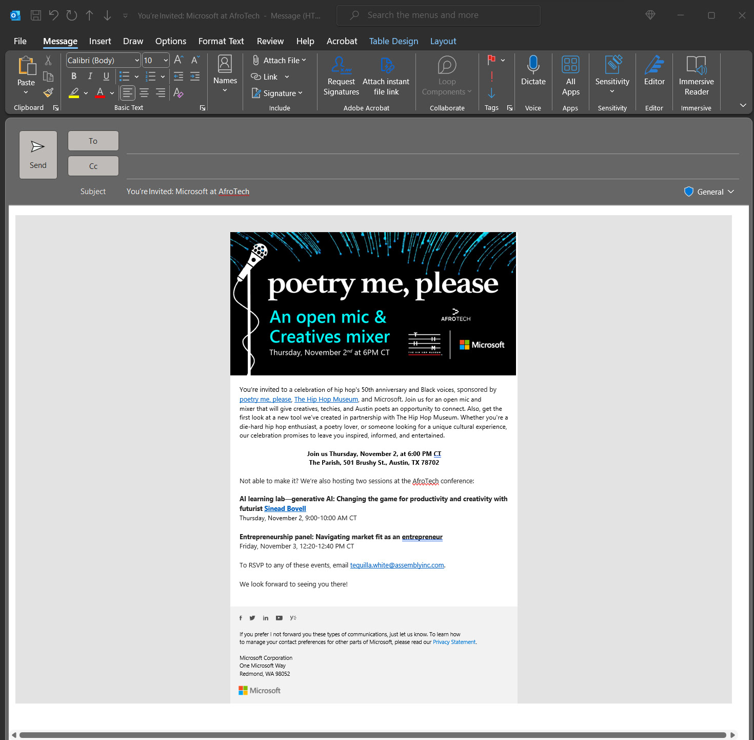The width and height of the screenshot is (754, 740).
Task: Open The Hip Hop Museum link
Action: pos(326,399)
